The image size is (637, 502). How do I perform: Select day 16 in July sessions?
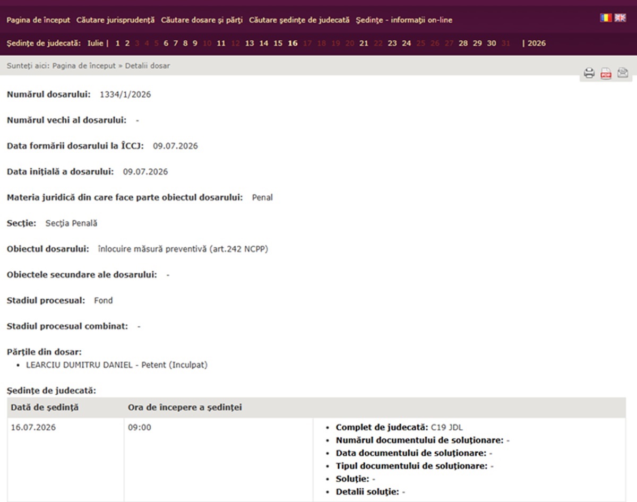pos(292,44)
